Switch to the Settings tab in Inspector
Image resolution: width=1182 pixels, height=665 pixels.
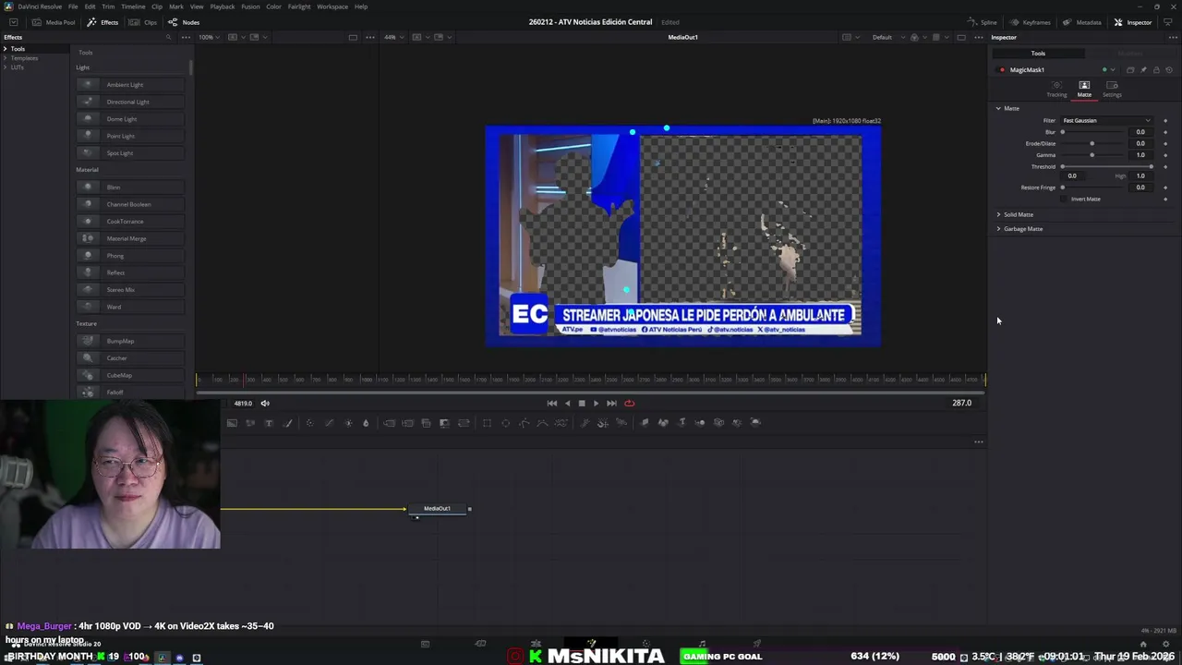coord(1112,89)
